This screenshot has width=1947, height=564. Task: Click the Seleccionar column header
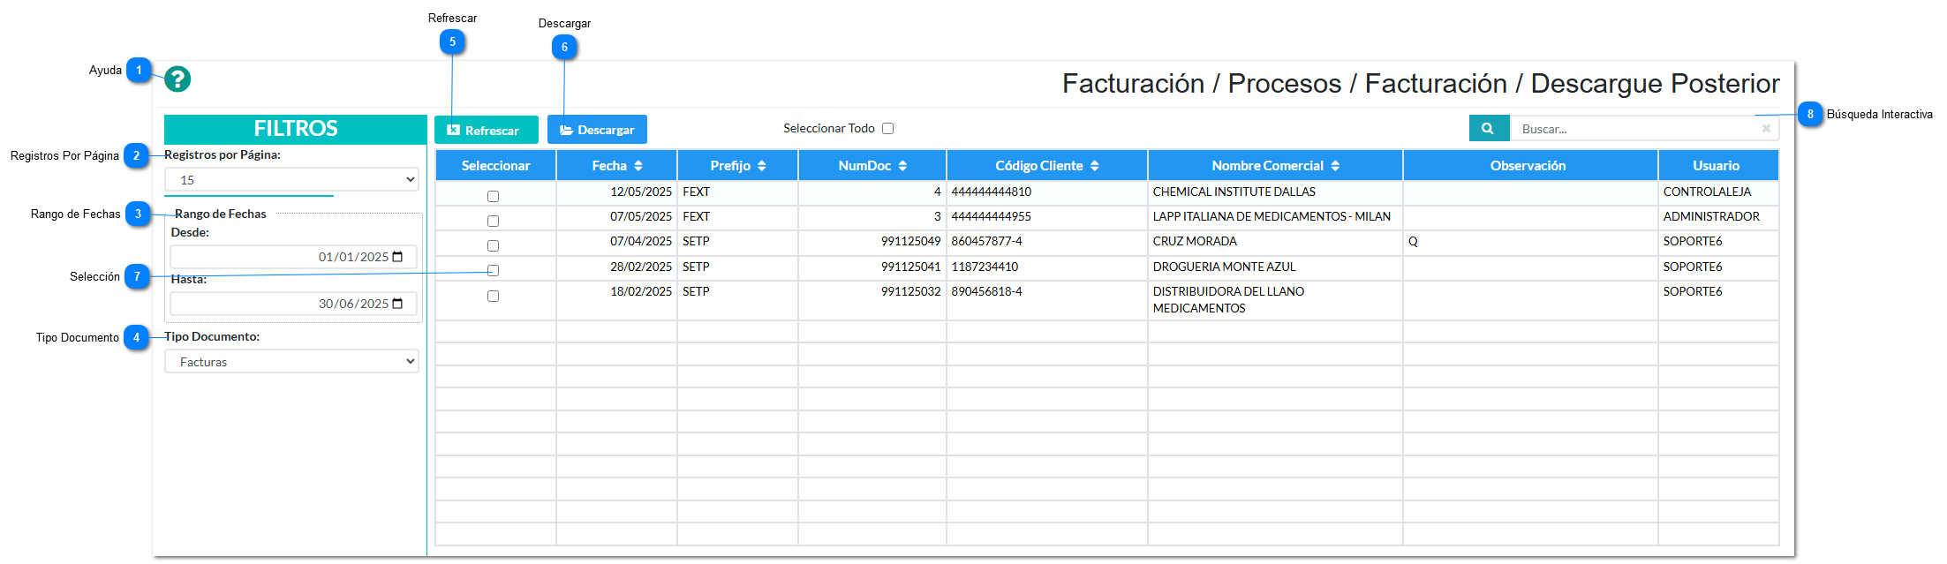495,166
